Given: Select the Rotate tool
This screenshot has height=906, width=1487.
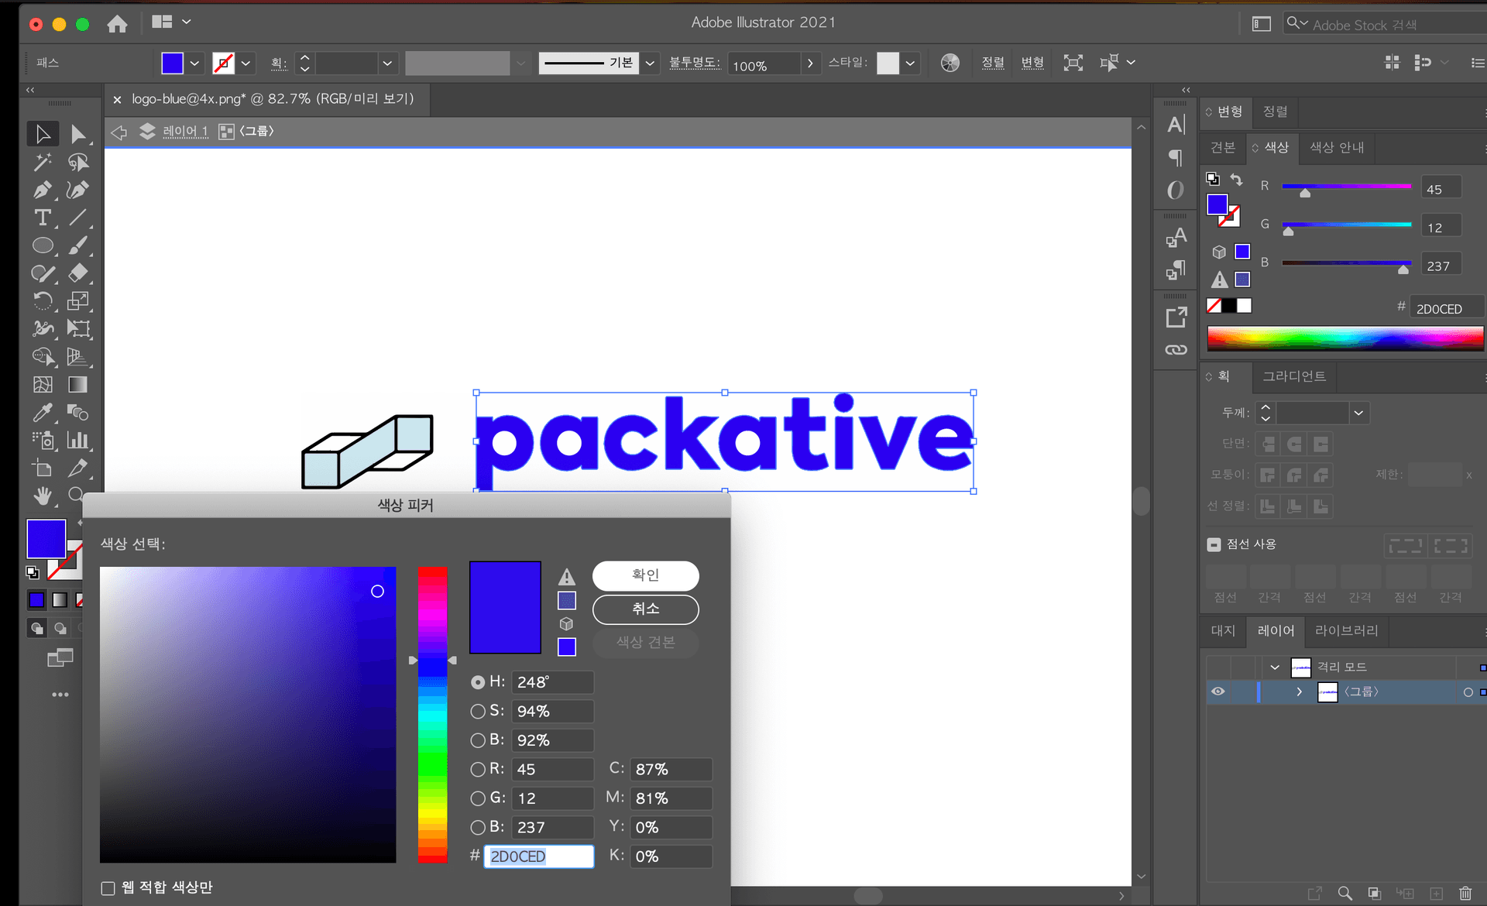Looking at the screenshot, I should [43, 301].
